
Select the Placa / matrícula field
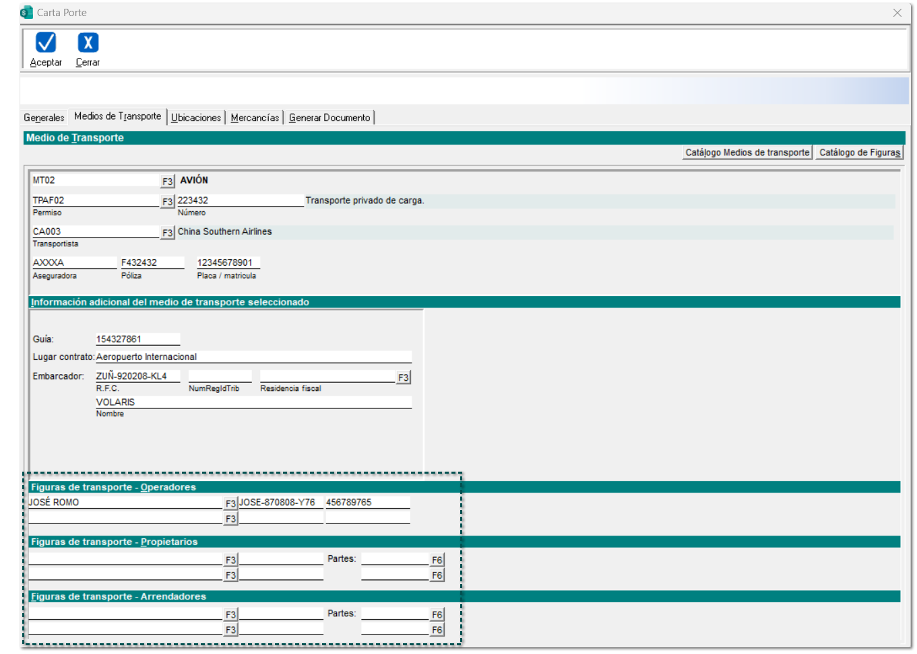tap(228, 263)
